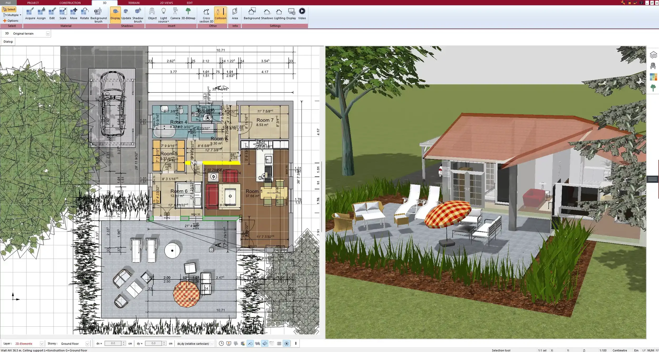Expand the Original terrain dropdown
This screenshot has width=659, height=352.
(x=48, y=33)
